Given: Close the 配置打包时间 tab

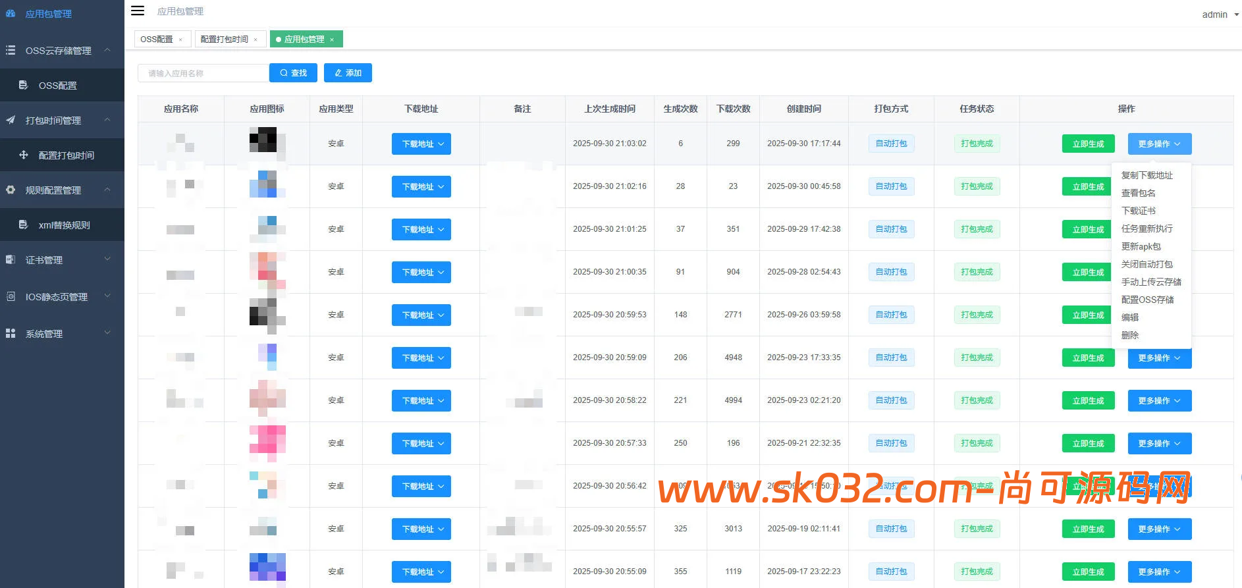Looking at the screenshot, I should [256, 40].
